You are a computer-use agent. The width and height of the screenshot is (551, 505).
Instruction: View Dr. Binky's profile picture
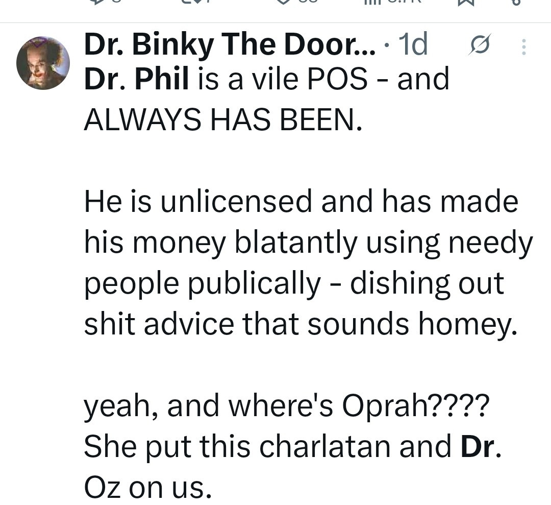click(43, 63)
